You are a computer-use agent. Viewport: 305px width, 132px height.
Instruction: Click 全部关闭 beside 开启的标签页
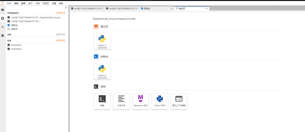(x=61, y=13)
